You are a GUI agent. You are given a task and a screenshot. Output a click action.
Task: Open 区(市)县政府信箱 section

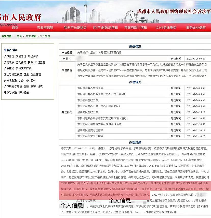106,27
